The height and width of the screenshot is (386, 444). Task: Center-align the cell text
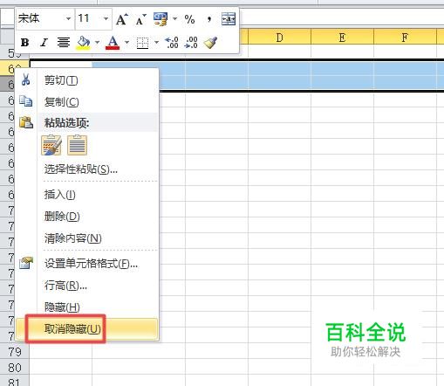click(x=64, y=43)
